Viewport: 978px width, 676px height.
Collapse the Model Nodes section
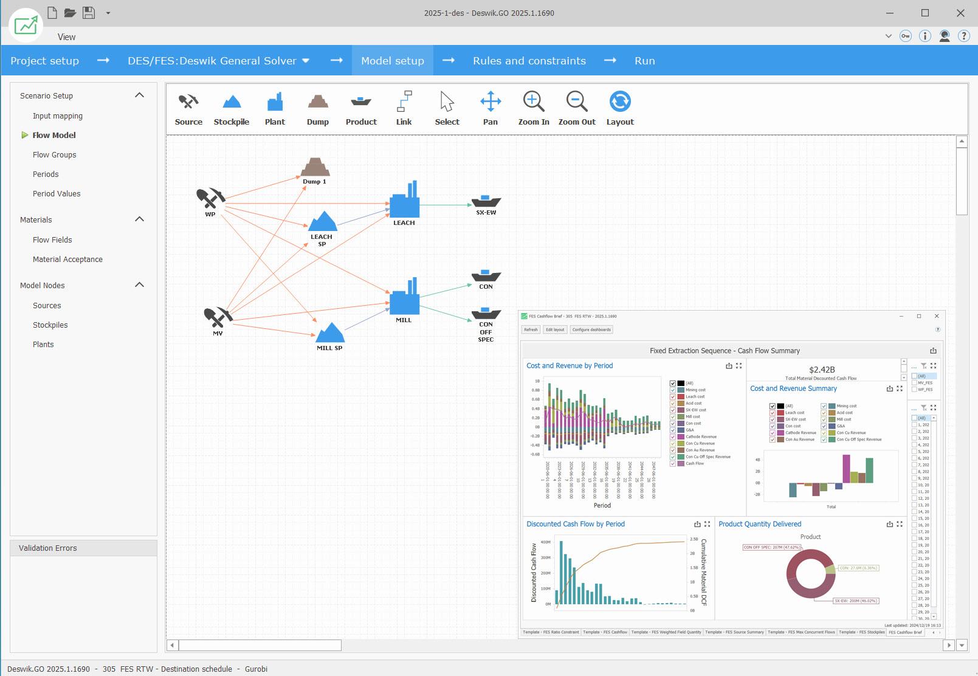(x=139, y=285)
